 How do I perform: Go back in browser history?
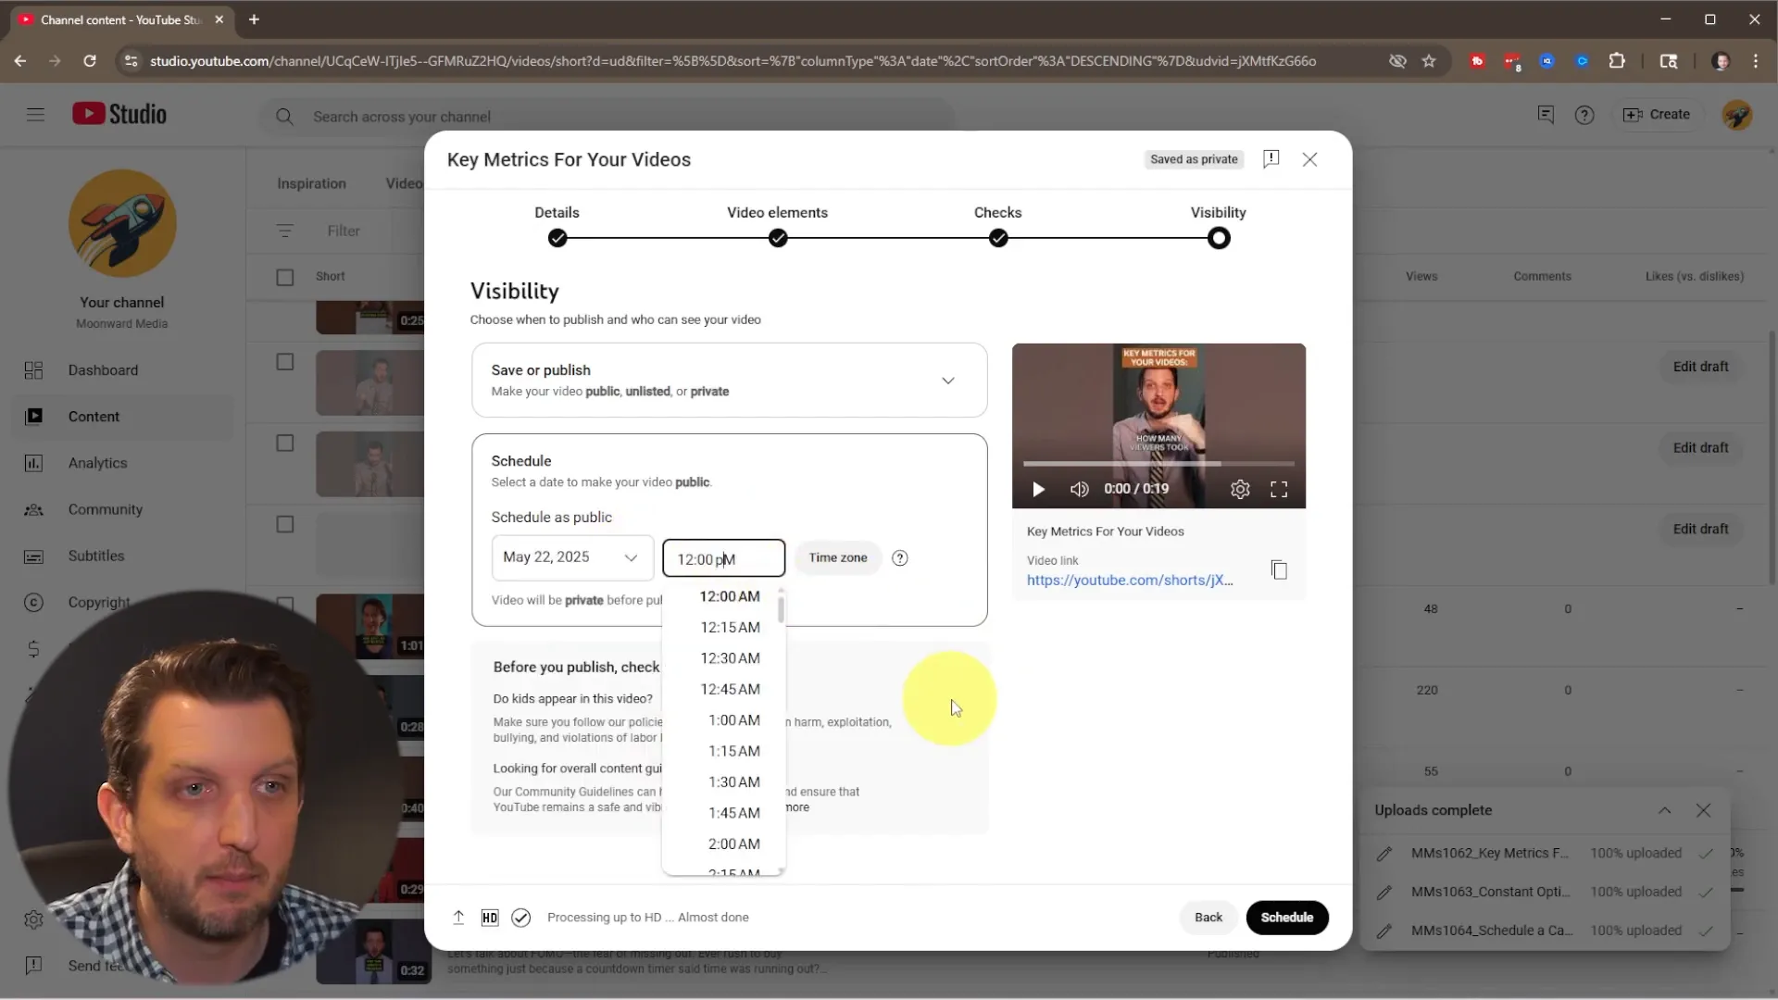click(20, 61)
